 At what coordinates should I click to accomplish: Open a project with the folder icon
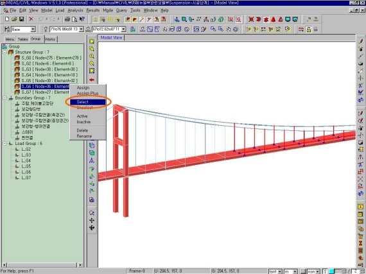point(14,19)
